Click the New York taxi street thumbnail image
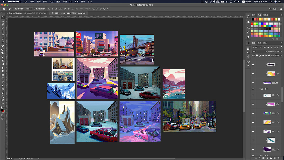The width and height of the screenshot is (284, 160). pyautogui.click(x=189, y=116)
